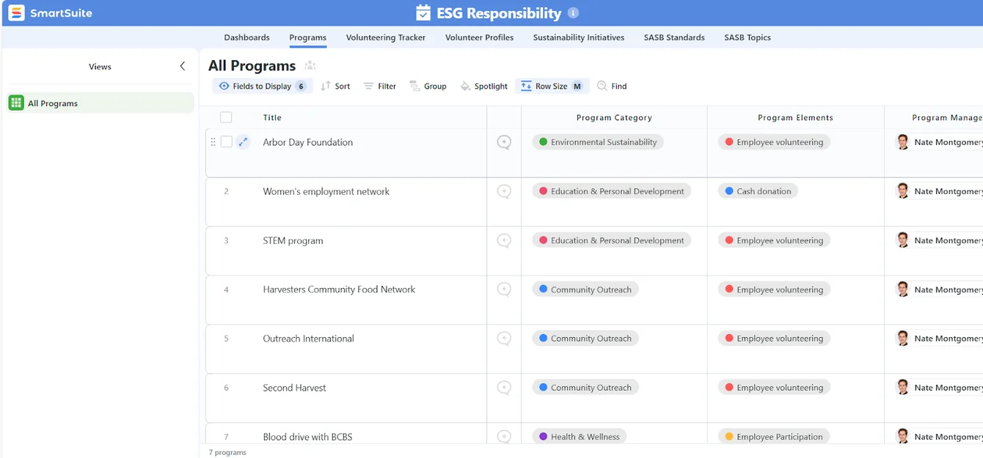Click Nate Montgomery avatar in Second Harvest row
983x458 pixels.
[x=903, y=388]
